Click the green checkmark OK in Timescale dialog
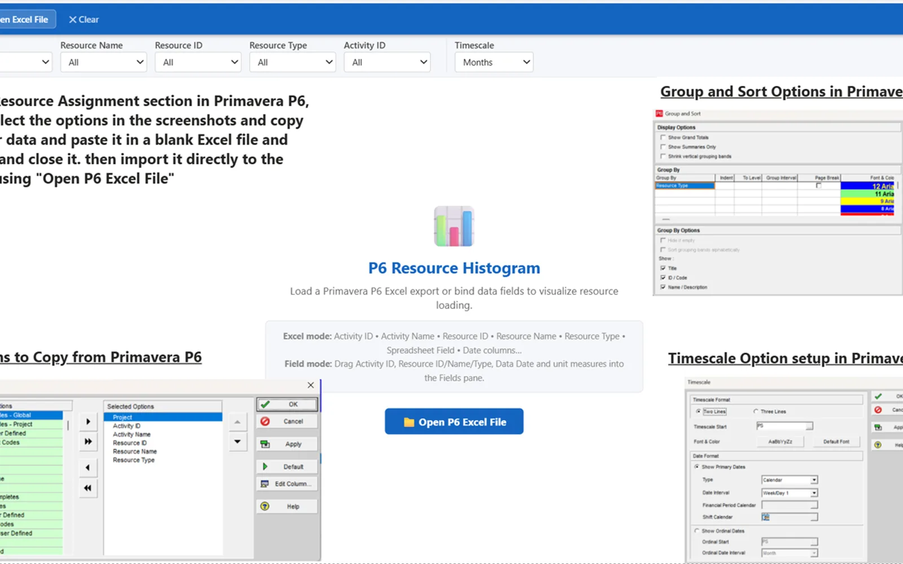 (878, 396)
